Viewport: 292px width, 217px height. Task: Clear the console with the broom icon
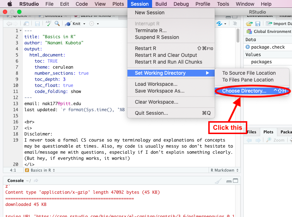point(218,181)
